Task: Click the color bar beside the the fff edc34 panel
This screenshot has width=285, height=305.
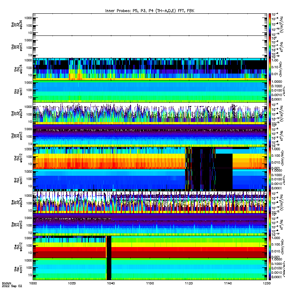Action: pyautogui.click(x=270, y=202)
